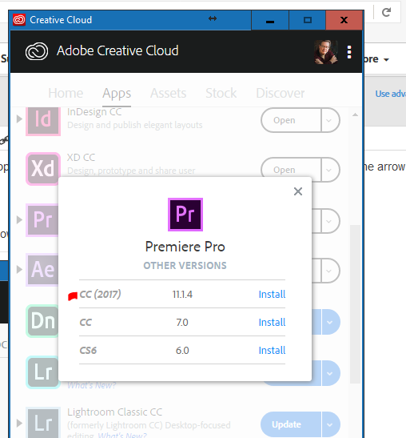
Task: Click the browser reload icon behind the window
Action: (x=386, y=12)
